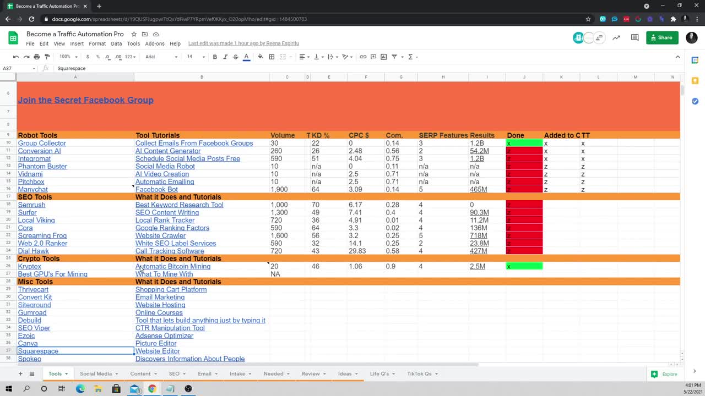Open text rotation dropdown
This screenshot has height=396, width=705.
[x=347, y=57]
